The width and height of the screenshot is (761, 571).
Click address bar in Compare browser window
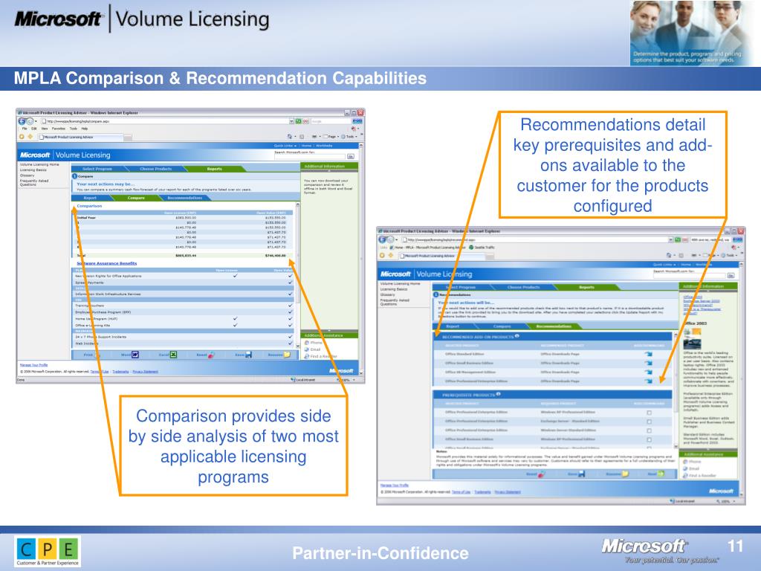pos(165,121)
